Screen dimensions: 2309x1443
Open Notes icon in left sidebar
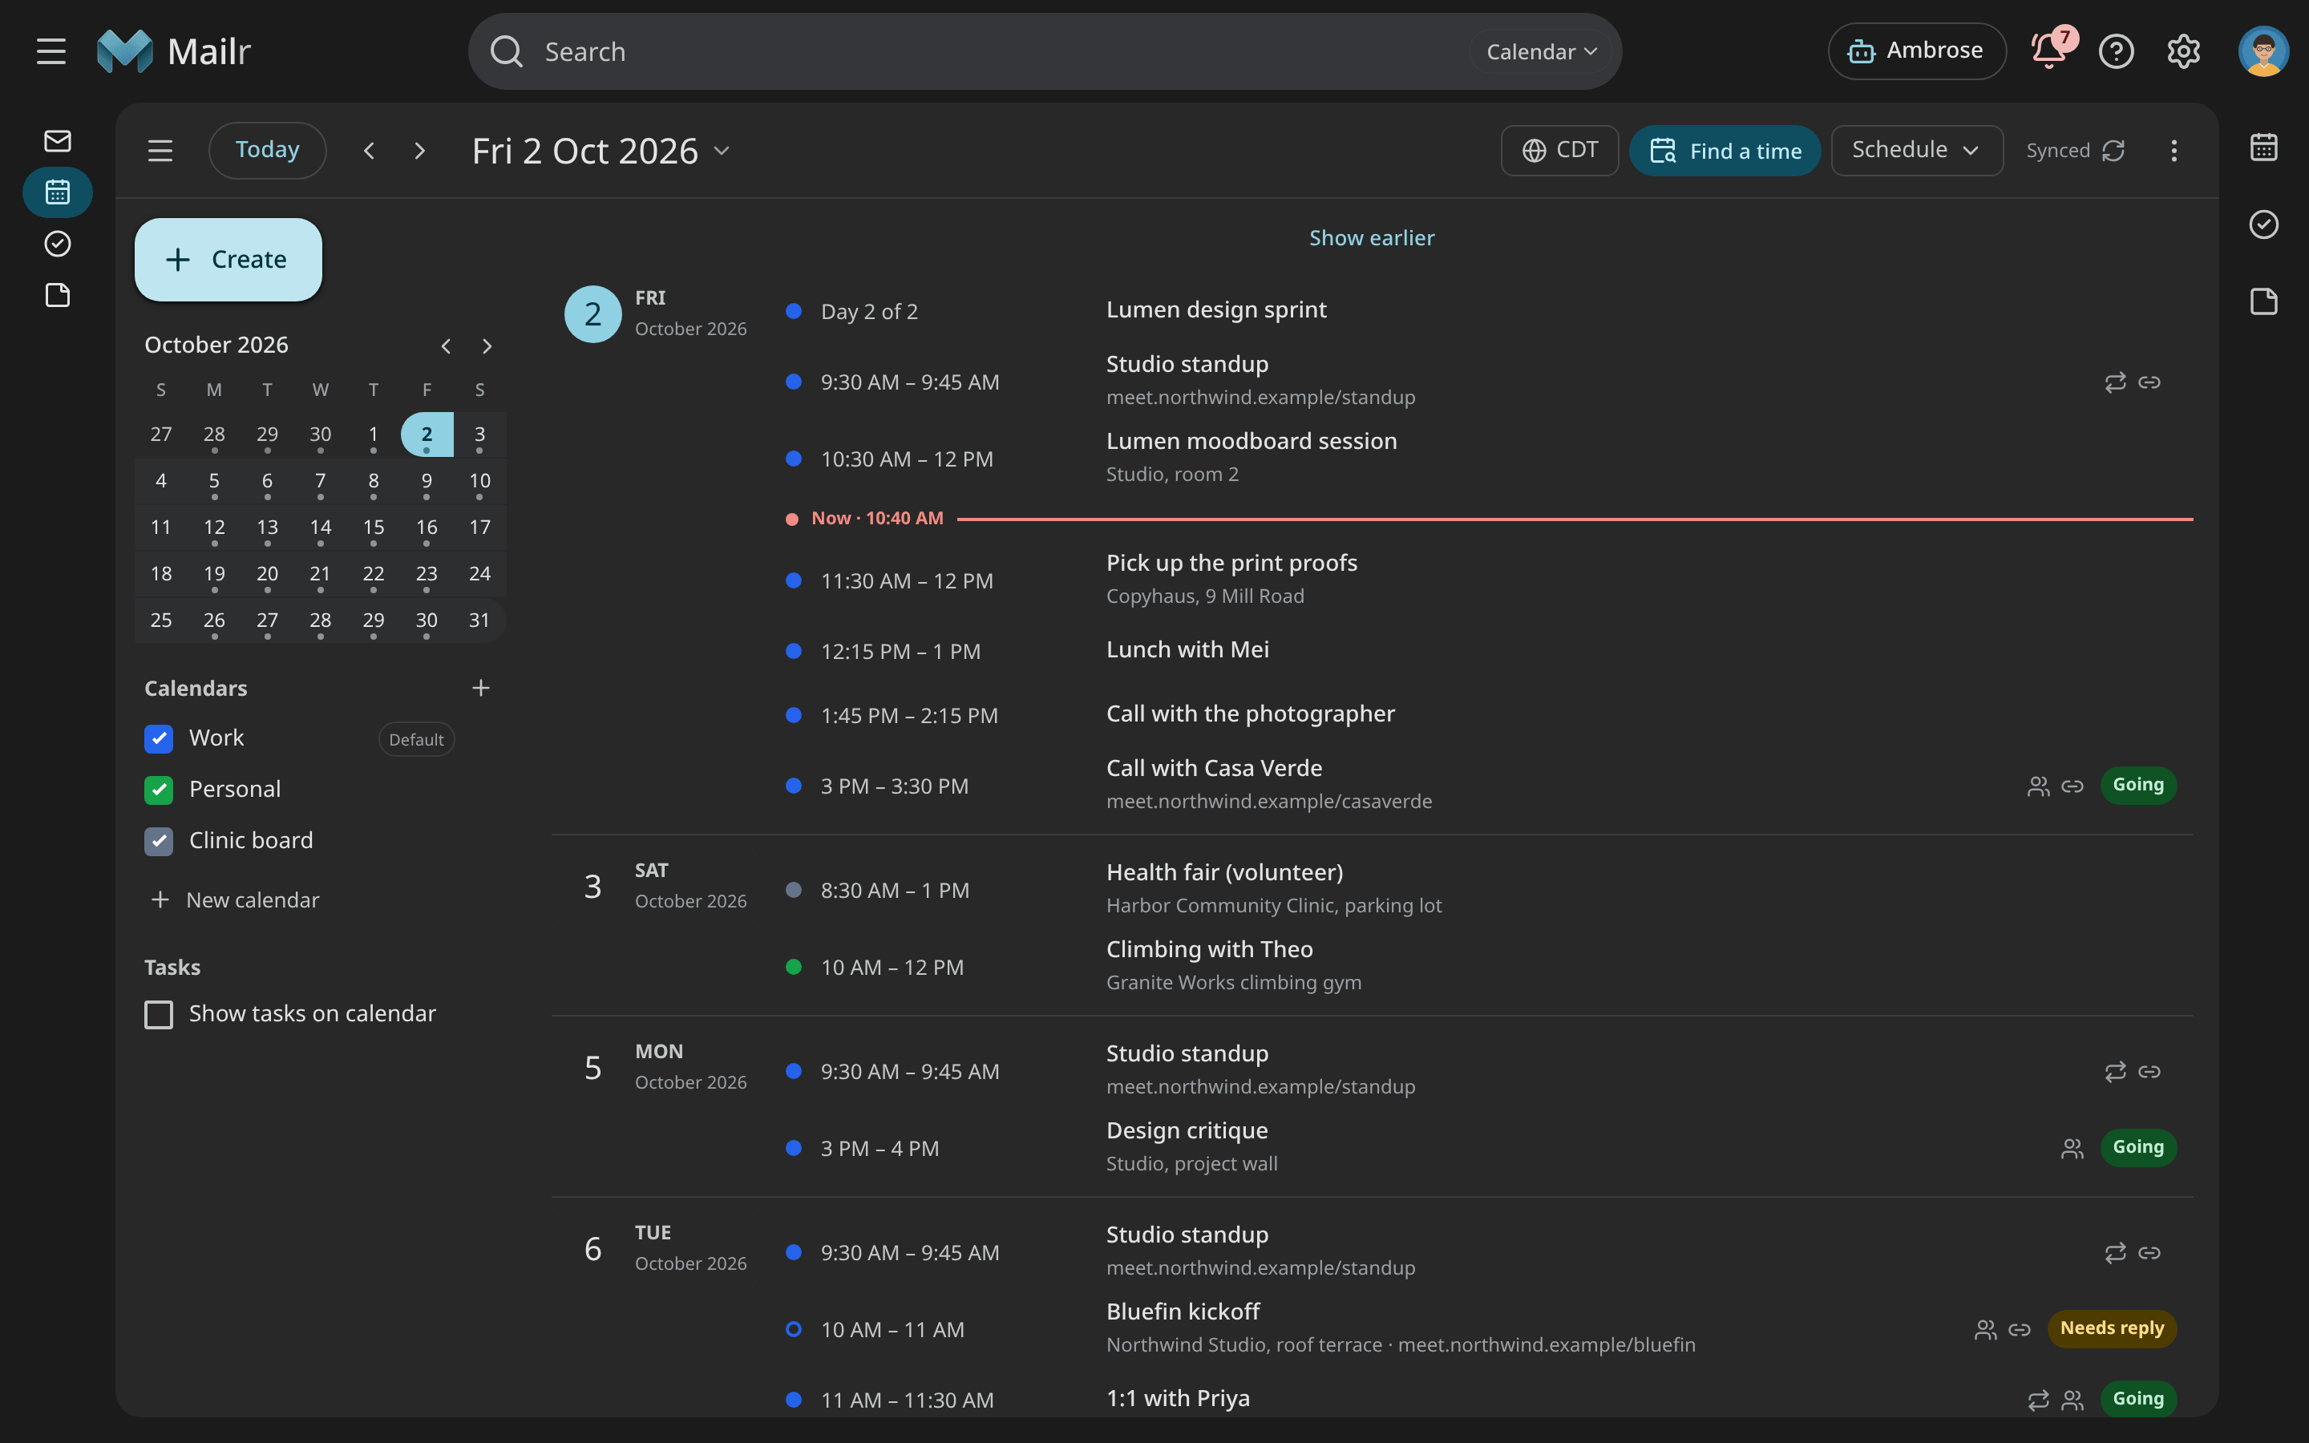tap(57, 296)
